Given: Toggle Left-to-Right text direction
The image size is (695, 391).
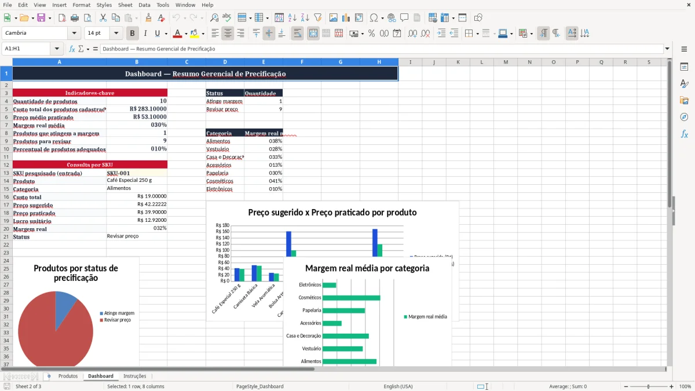Looking at the screenshot, I should 543,34.
